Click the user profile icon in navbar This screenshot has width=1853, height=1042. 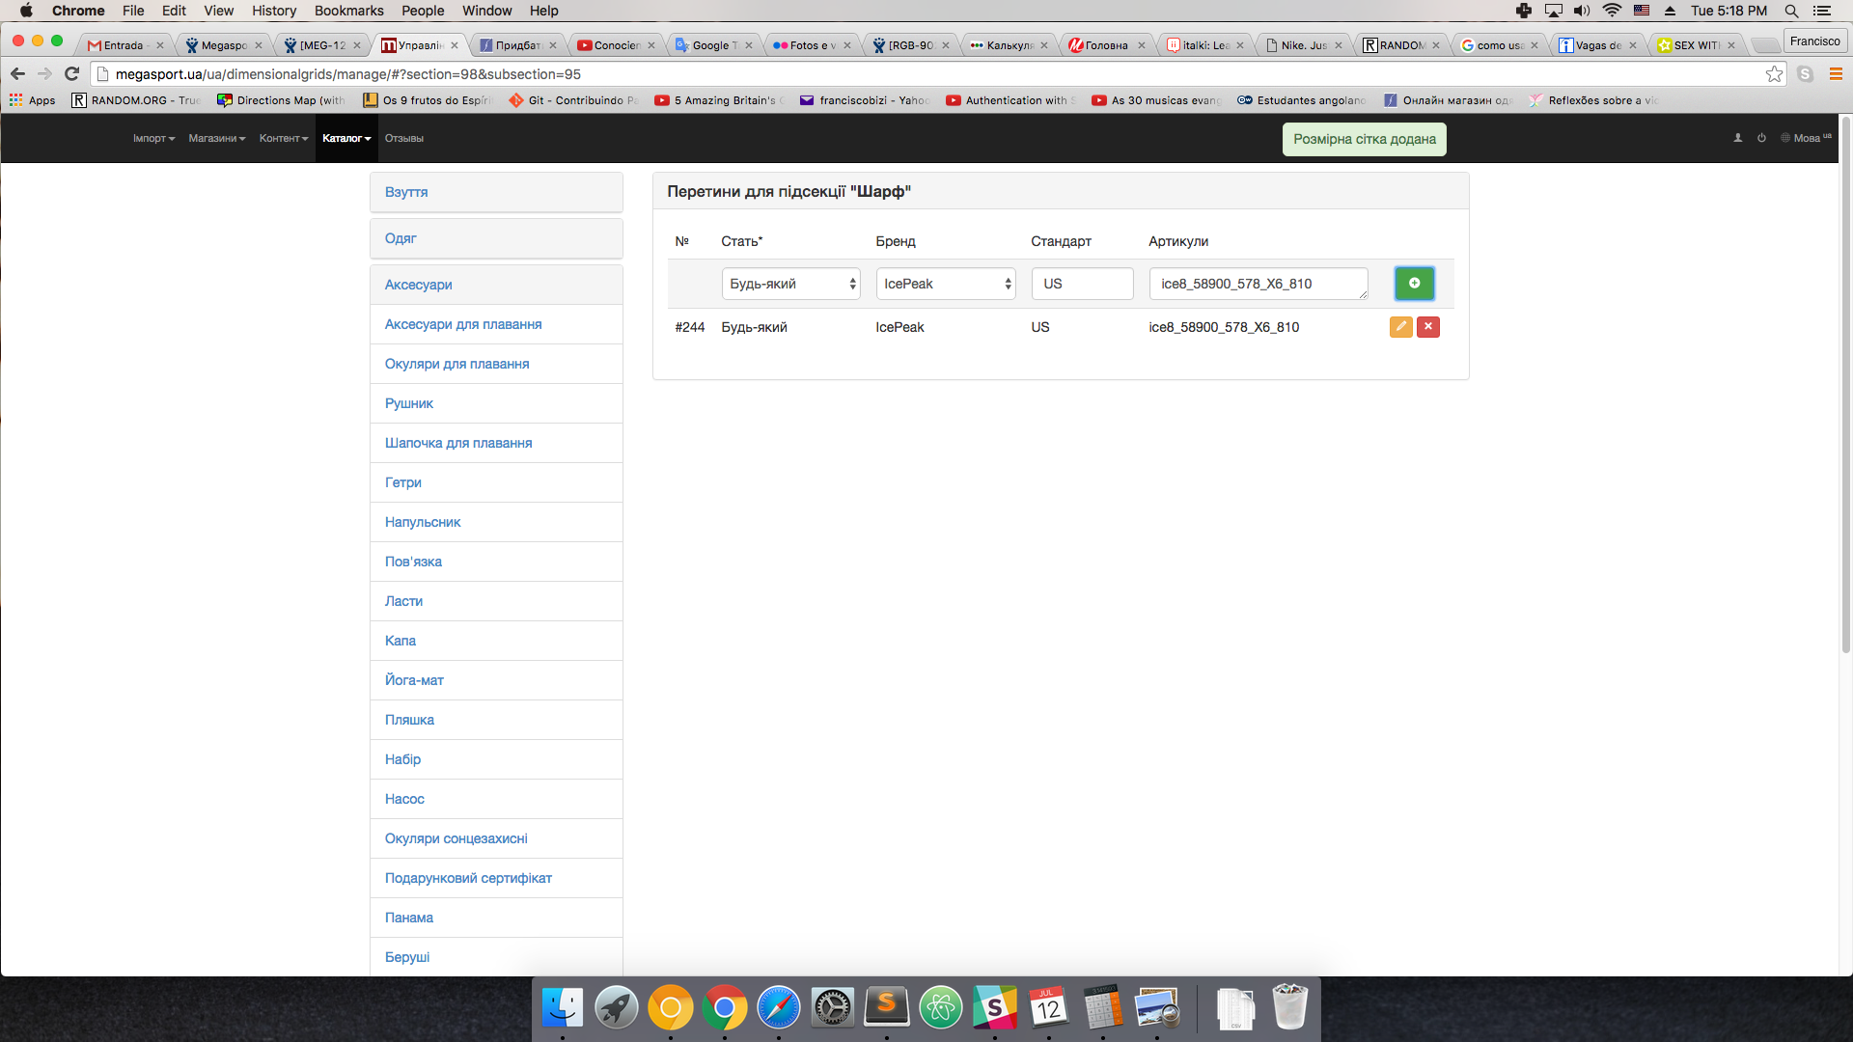[x=1738, y=138]
